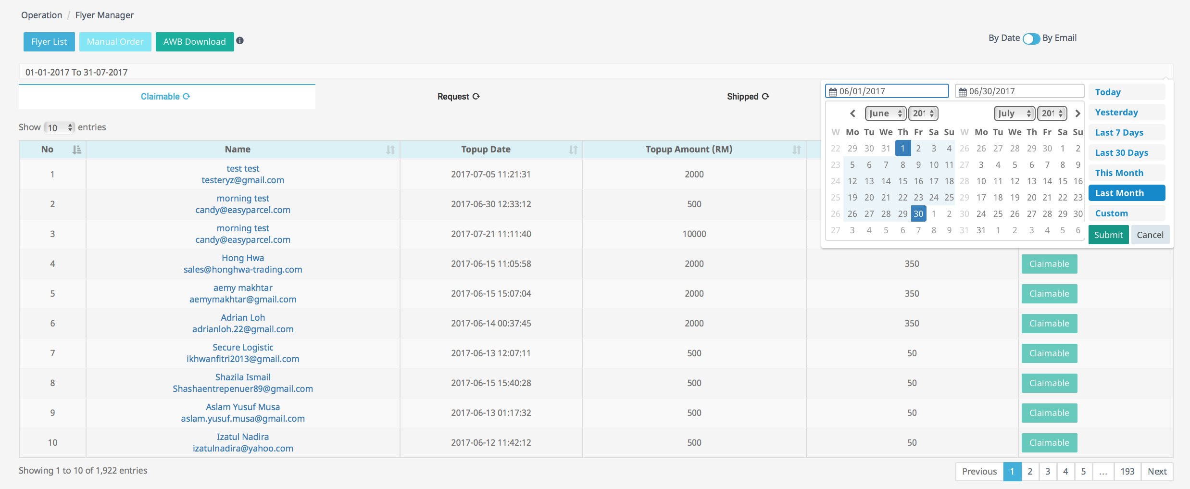Advance calendar with right arrow icon

click(x=1077, y=113)
